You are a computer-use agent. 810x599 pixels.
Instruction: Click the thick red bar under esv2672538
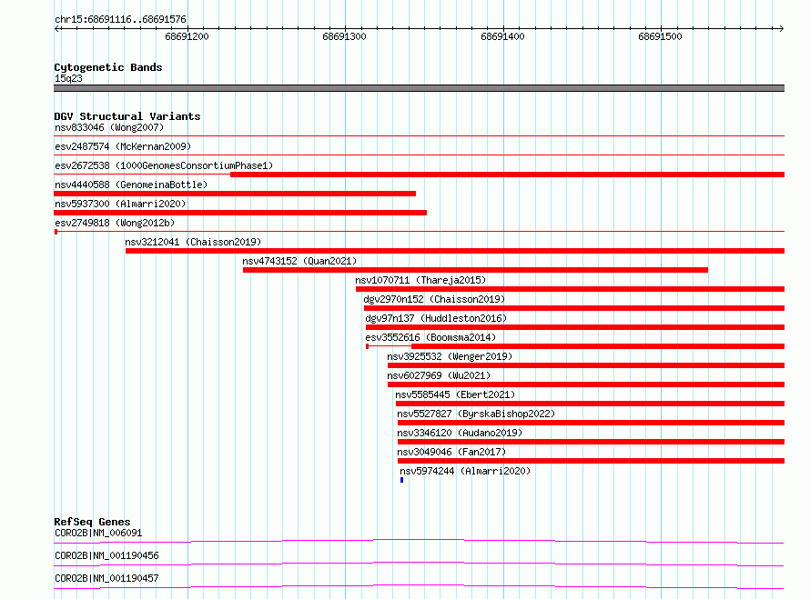pos(507,175)
